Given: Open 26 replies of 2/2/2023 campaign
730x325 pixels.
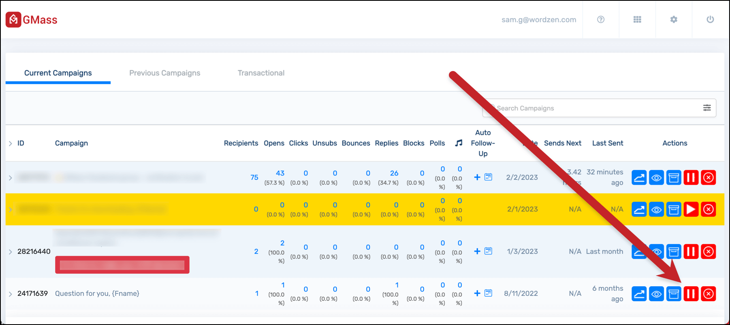Looking at the screenshot, I should click(394, 173).
